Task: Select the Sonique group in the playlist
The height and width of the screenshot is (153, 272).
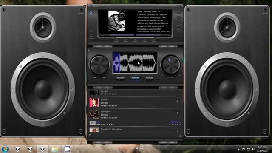Action: click(135, 114)
